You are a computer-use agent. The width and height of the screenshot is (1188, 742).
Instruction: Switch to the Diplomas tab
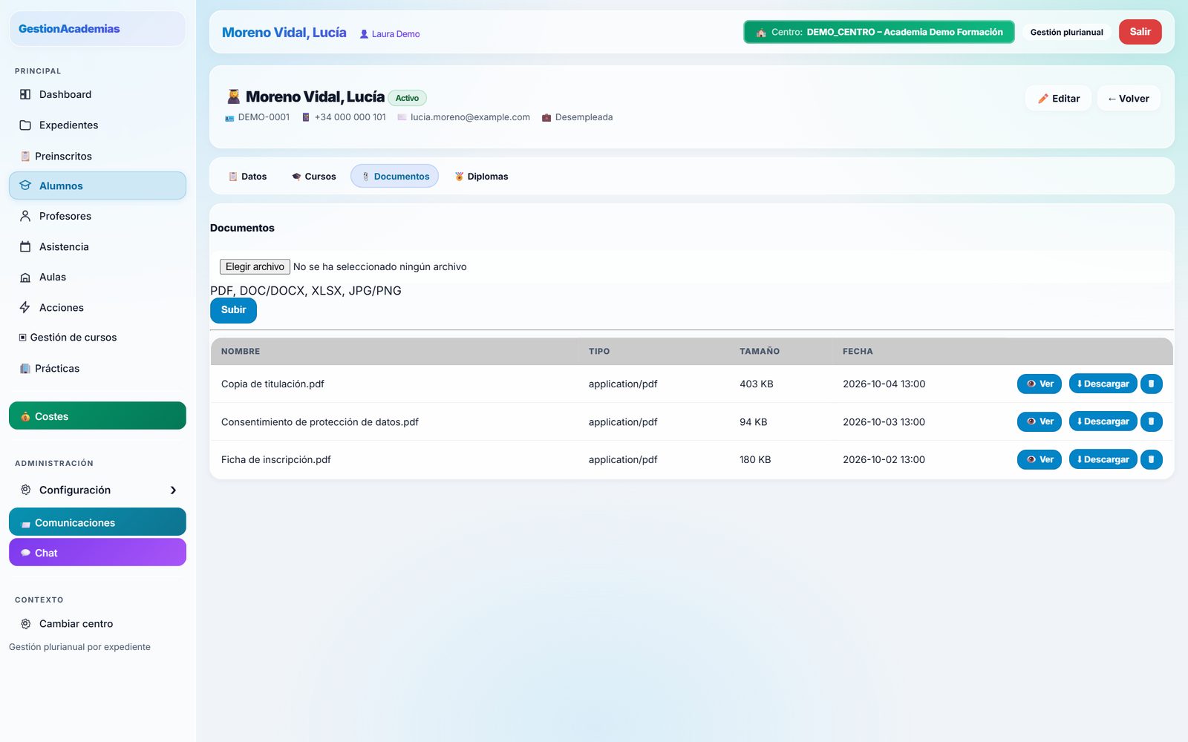click(481, 176)
